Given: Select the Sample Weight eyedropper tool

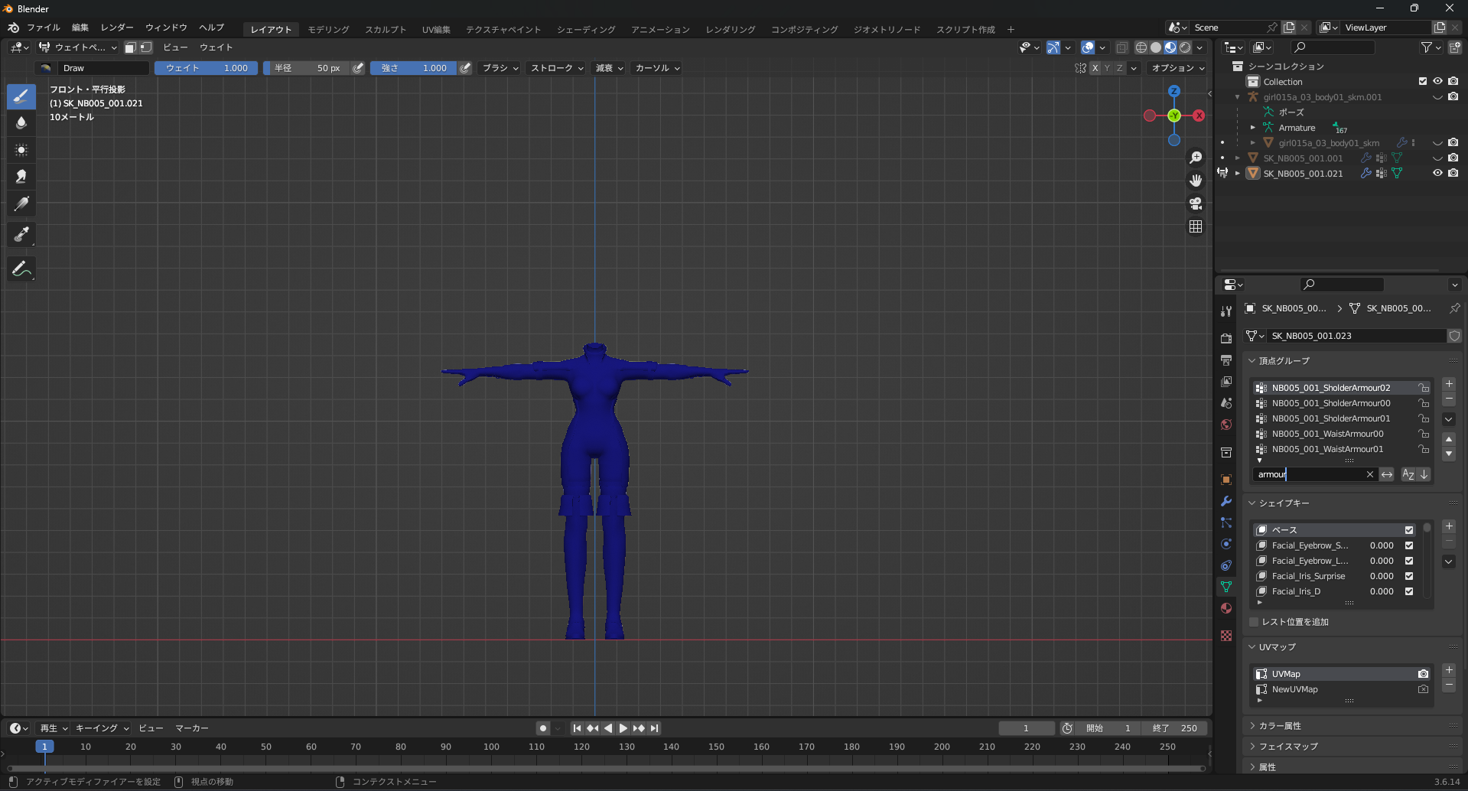Looking at the screenshot, I should pyautogui.click(x=21, y=234).
